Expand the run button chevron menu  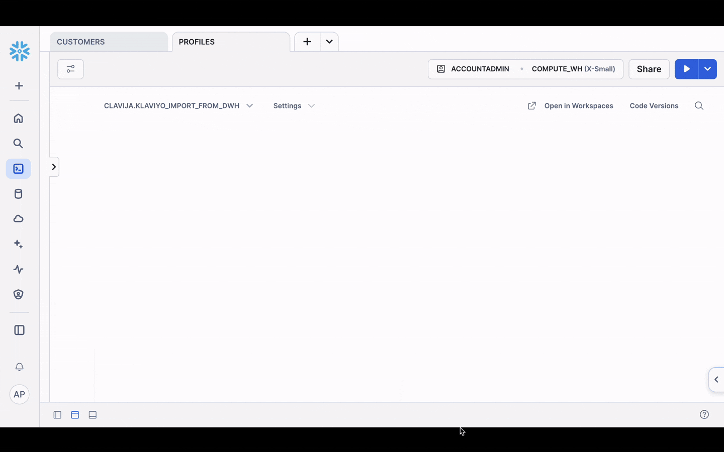pos(707,69)
